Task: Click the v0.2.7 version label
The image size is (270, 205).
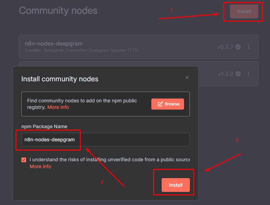Action: 225,47
